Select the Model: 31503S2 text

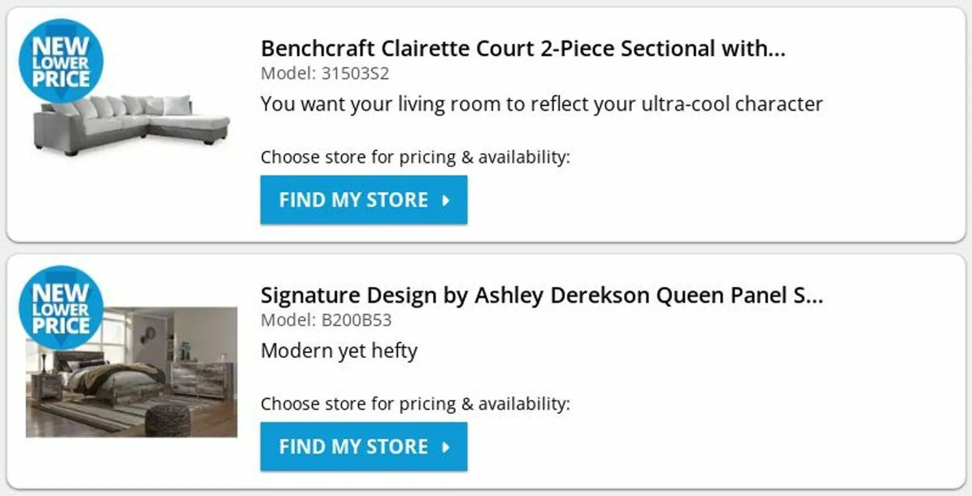click(325, 73)
